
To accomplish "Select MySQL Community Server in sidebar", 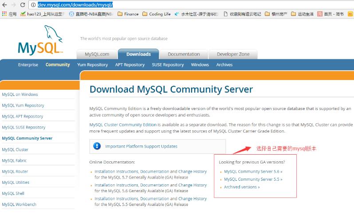I will pyautogui.click(x=27, y=138).
